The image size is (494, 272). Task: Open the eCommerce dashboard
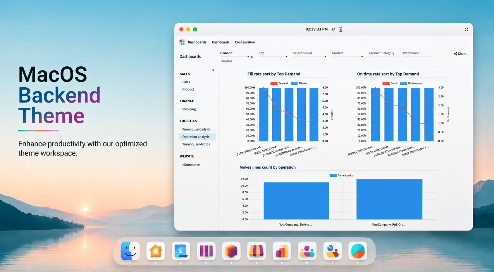(191, 165)
